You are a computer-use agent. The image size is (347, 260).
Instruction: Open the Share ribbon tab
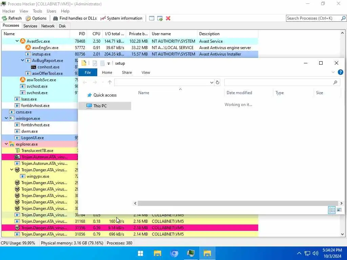[x=127, y=72]
